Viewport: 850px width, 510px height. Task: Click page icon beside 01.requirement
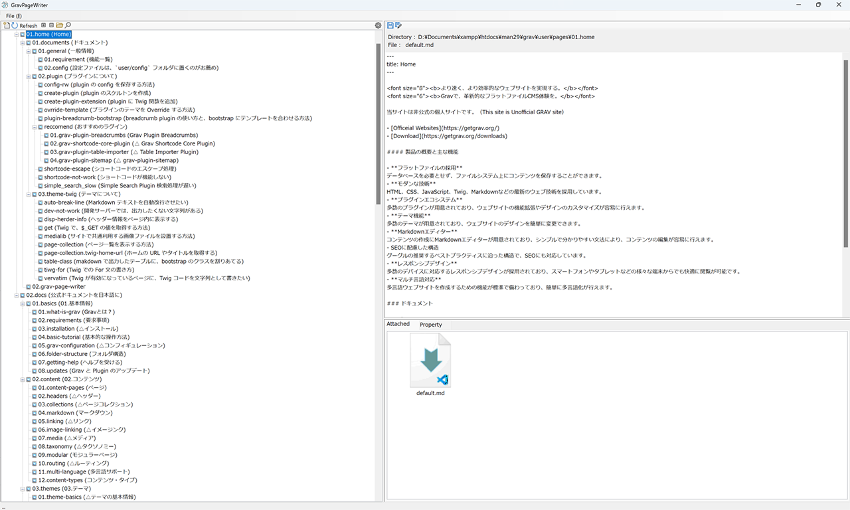41,59
